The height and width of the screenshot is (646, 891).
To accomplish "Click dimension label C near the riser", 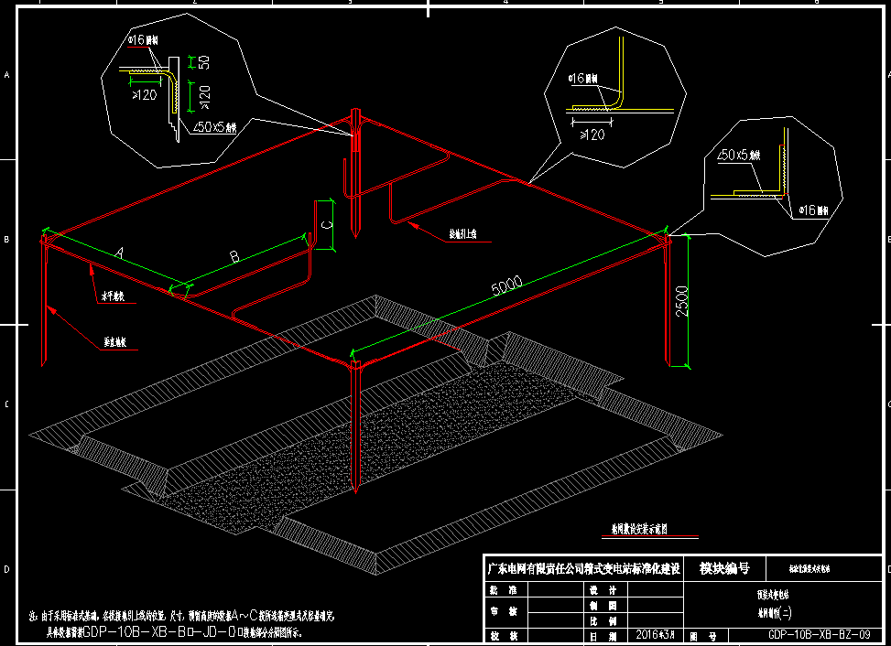I will (x=327, y=221).
